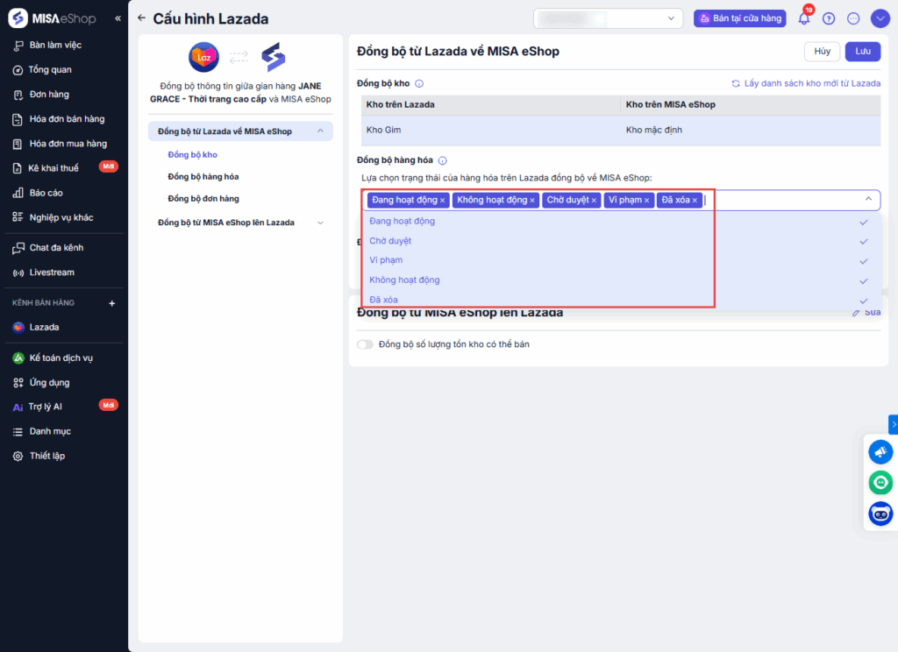Select the Kho Gim cell
Viewport: 898px width, 652px height.
[x=490, y=130]
